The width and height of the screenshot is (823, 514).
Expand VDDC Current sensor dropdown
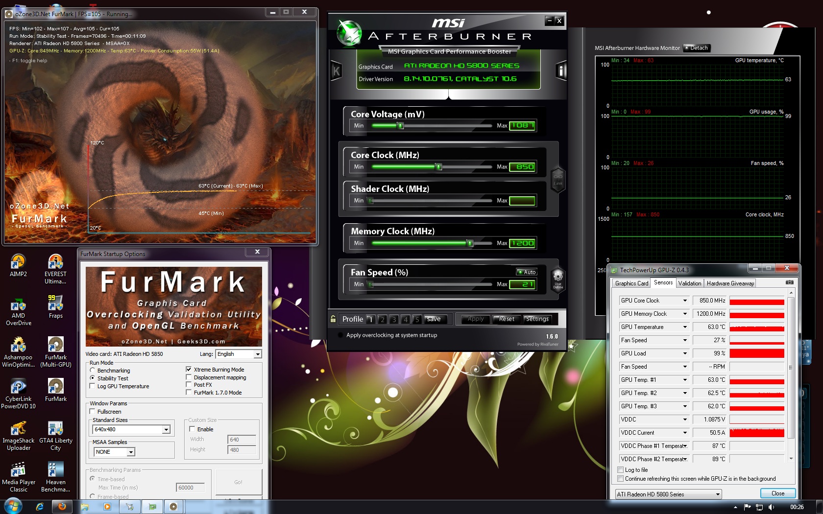pos(685,433)
